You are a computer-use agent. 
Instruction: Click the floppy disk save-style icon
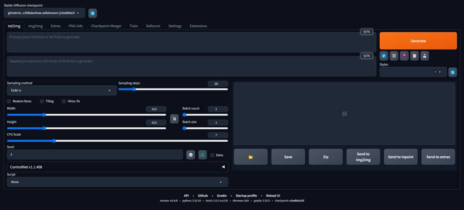tap(424, 56)
